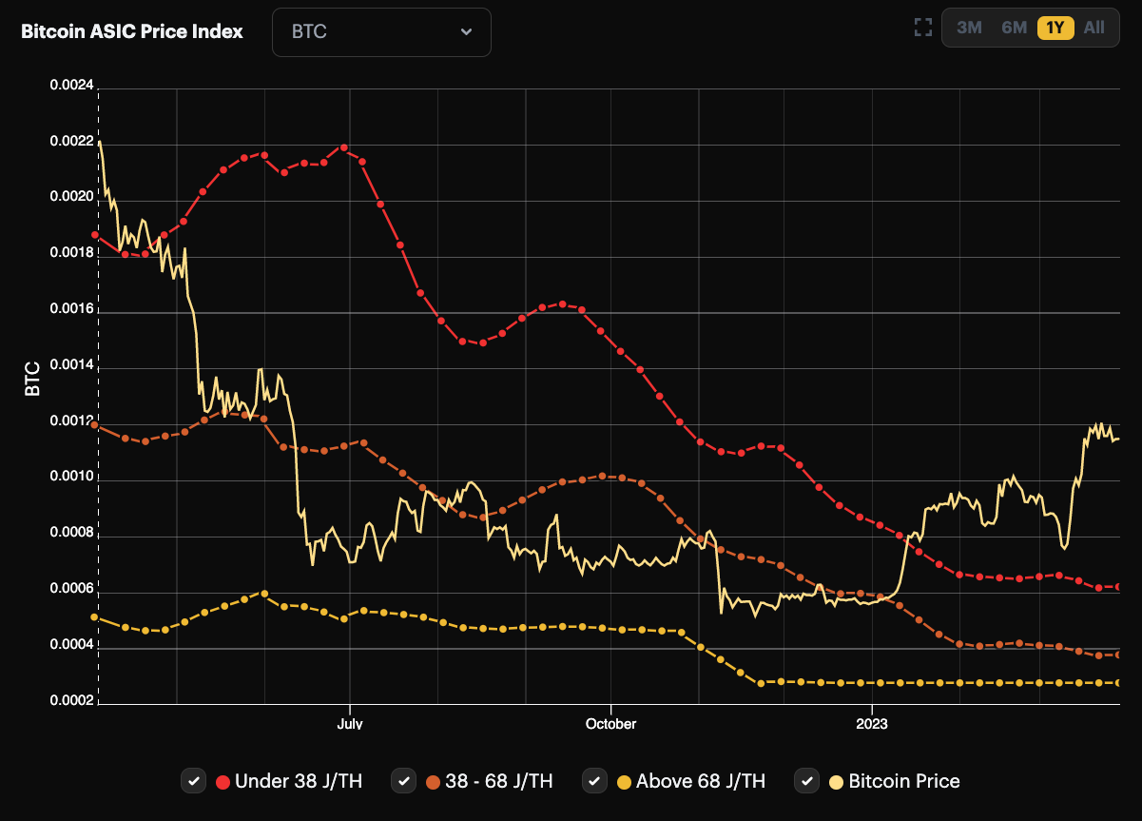Viewport: 1142px width, 821px height.
Task: Select the All time range tab
Action: (x=1094, y=28)
